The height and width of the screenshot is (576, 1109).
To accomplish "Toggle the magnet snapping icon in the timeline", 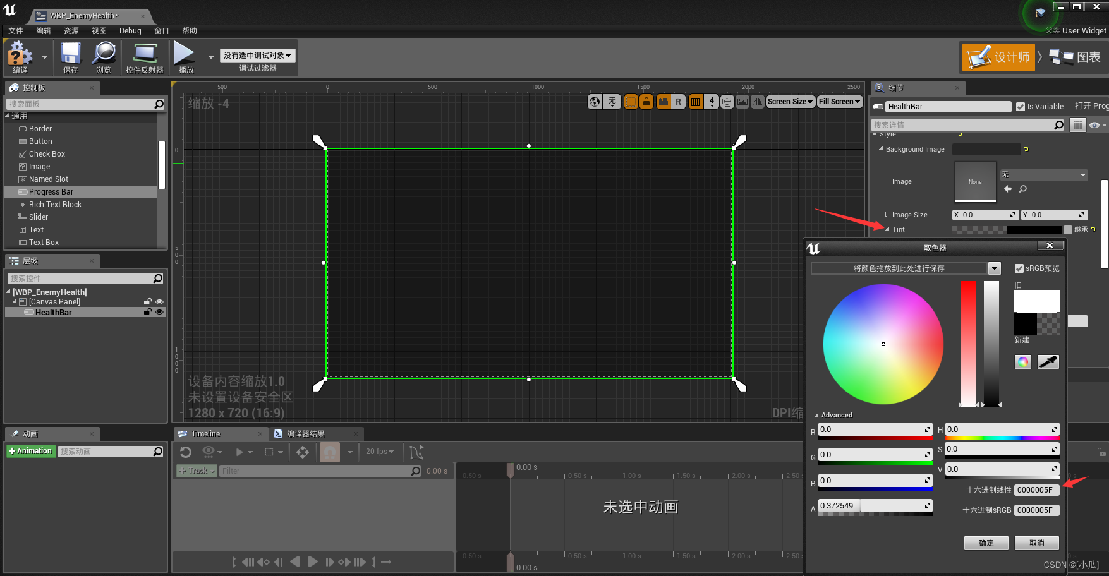I will coord(330,452).
